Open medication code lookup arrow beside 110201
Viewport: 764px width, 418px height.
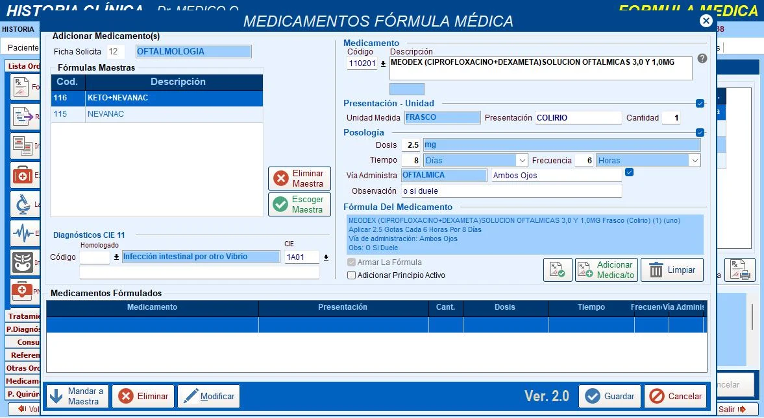384,64
